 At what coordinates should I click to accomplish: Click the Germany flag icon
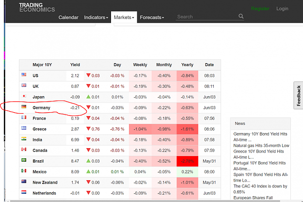pos(24,107)
